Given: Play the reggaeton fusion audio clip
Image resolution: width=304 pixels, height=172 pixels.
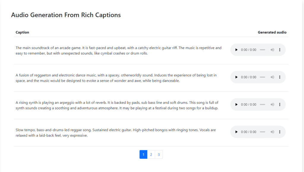Looking at the screenshot, I should (236, 77).
